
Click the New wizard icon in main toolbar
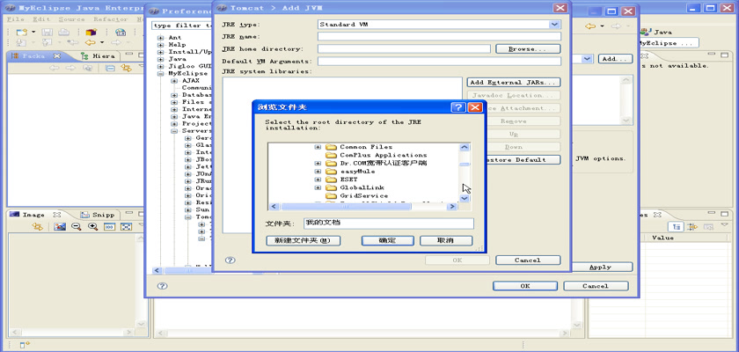21,32
